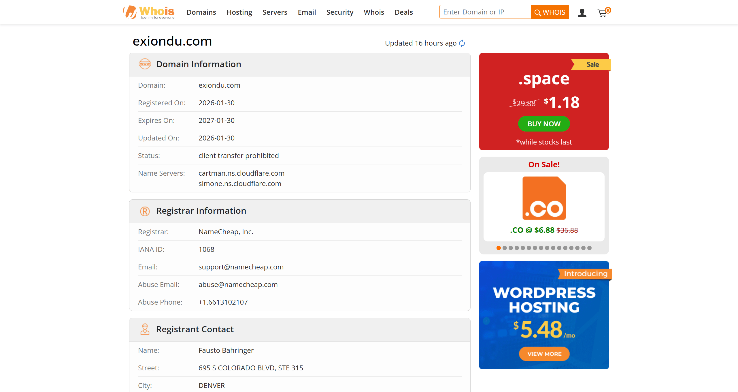Click the Sale ribbon on .space banner
The height and width of the screenshot is (392, 738).
591,65
